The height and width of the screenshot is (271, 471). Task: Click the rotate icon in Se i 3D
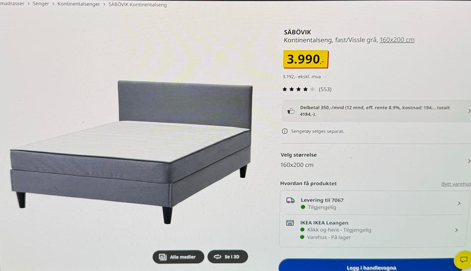point(217,257)
